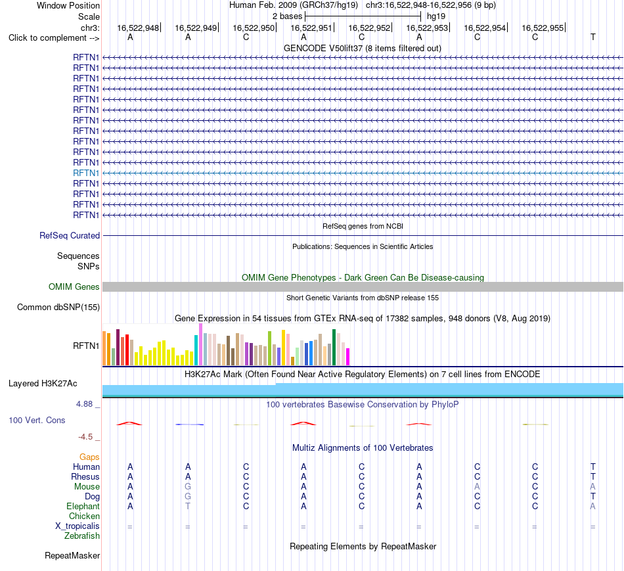Click the lime green bar in GTEx chart
This screenshot has height=571, width=624.
(269, 348)
